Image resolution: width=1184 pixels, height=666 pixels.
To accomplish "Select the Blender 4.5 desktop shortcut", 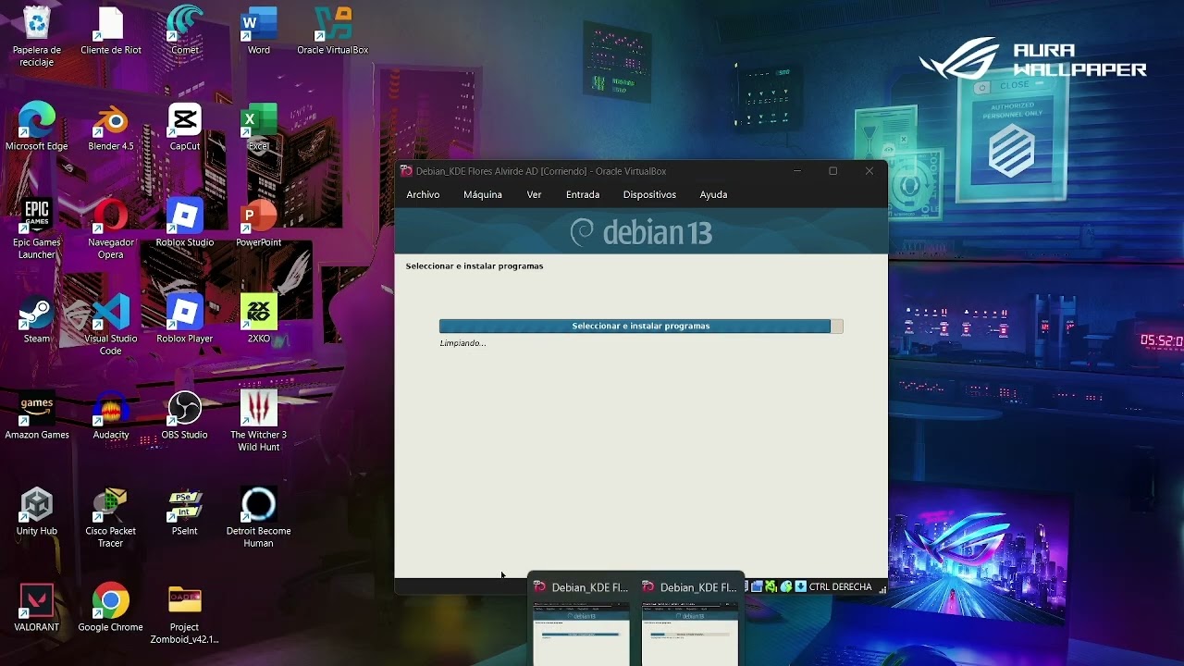I will pos(111,126).
